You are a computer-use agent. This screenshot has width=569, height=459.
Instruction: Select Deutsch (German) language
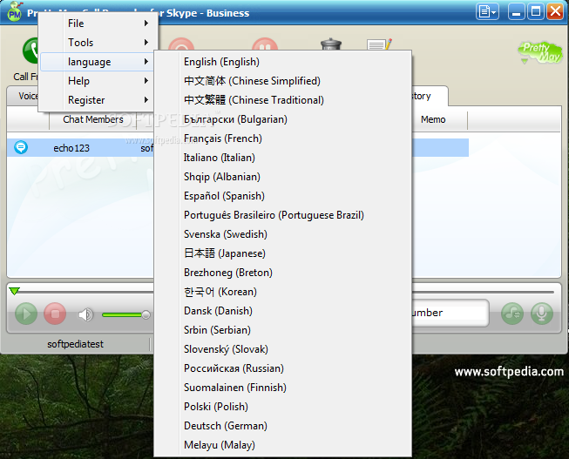coord(283,426)
